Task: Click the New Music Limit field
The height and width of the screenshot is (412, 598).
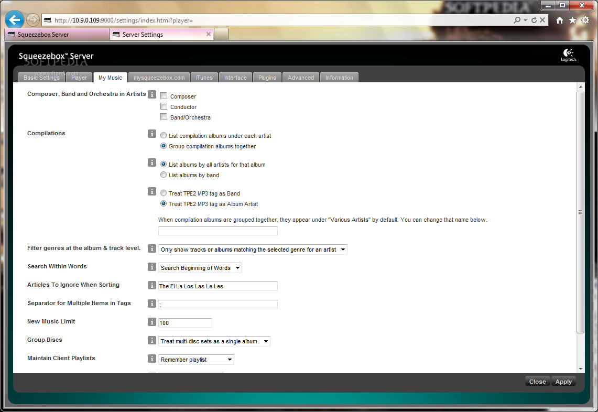Action: (x=185, y=323)
